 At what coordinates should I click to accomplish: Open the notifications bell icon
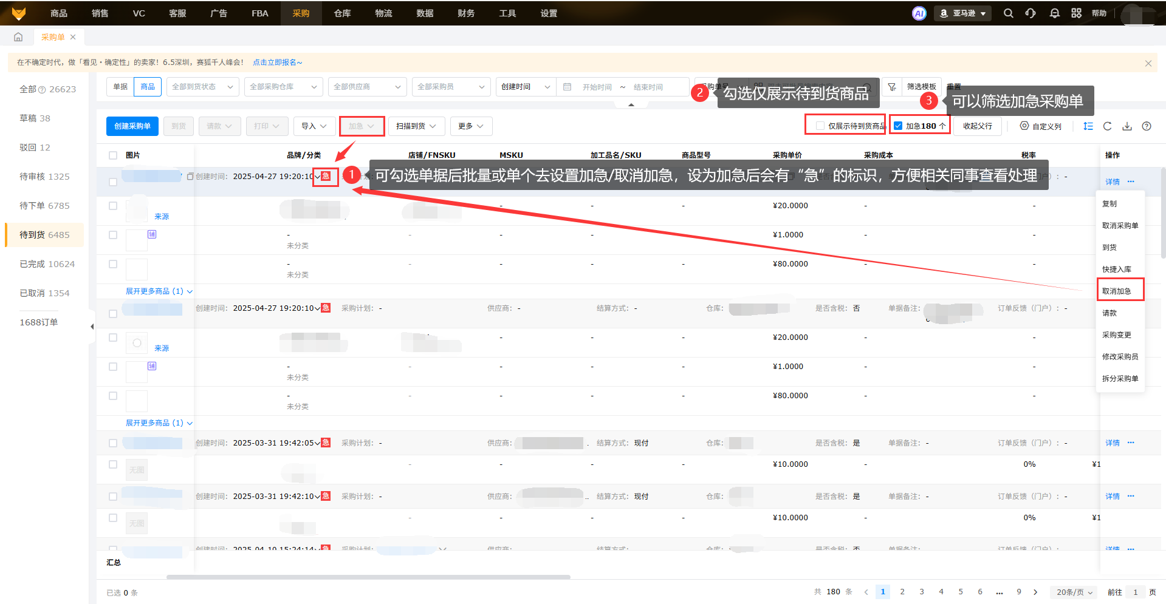tap(1055, 13)
